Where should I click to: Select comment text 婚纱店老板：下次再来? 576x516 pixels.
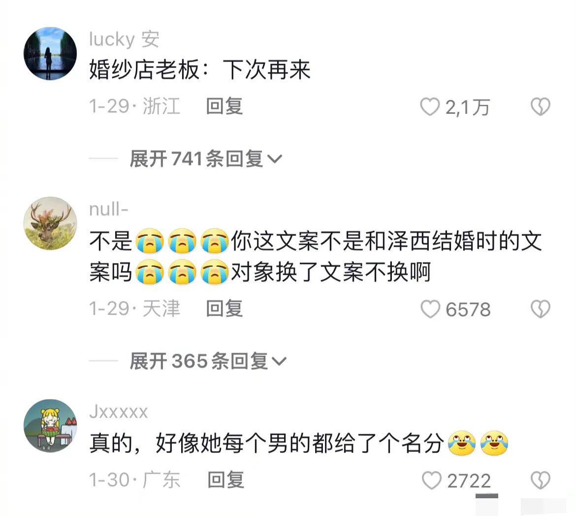pyautogui.click(x=200, y=70)
